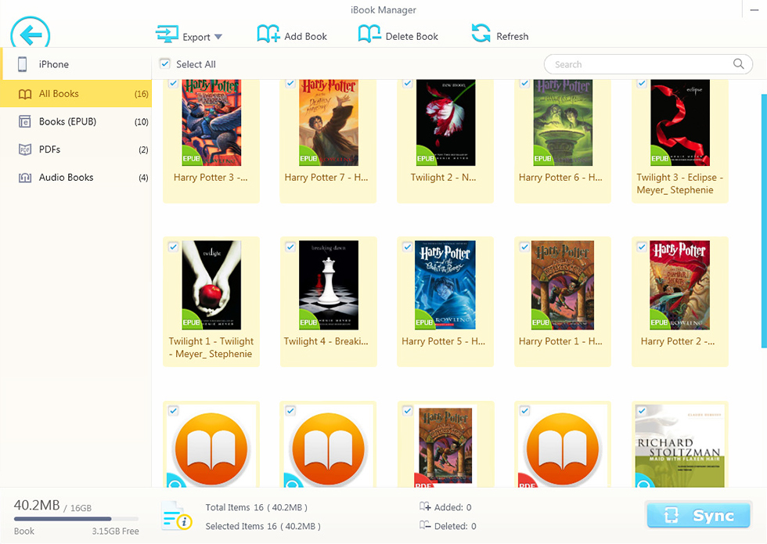Click the '3.15GB Free' storage text
Screen dimensions: 767x544
[116, 531]
